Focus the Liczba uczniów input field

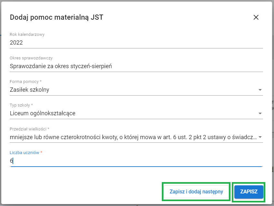(x=135, y=161)
